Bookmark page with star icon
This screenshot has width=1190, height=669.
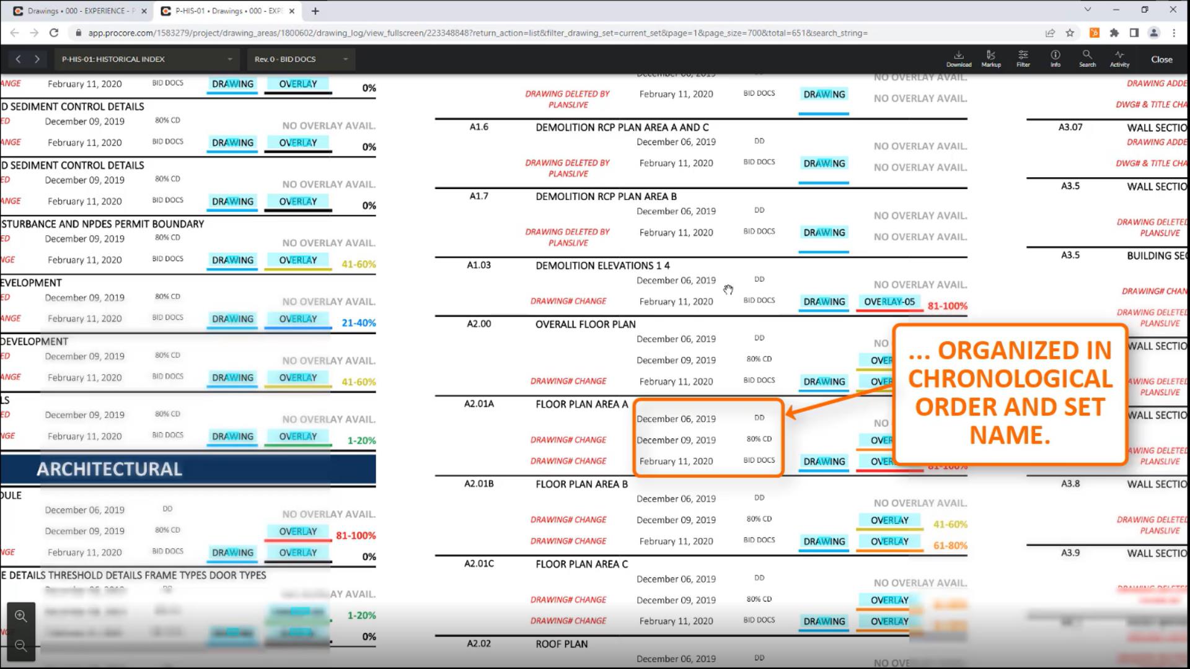pos(1070,33)
